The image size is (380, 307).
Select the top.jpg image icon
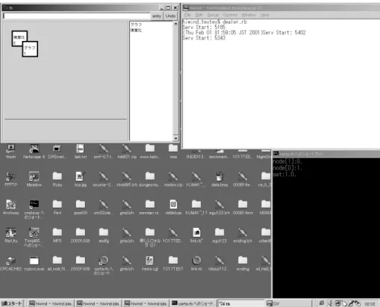pyautogui.click(x=81, y=179)
